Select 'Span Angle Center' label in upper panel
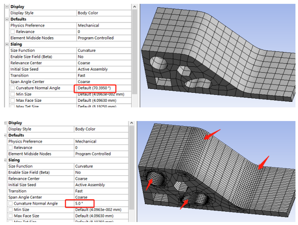Image resolution: width=298 pixels, height=225 pixels. [x=27, y=82]
